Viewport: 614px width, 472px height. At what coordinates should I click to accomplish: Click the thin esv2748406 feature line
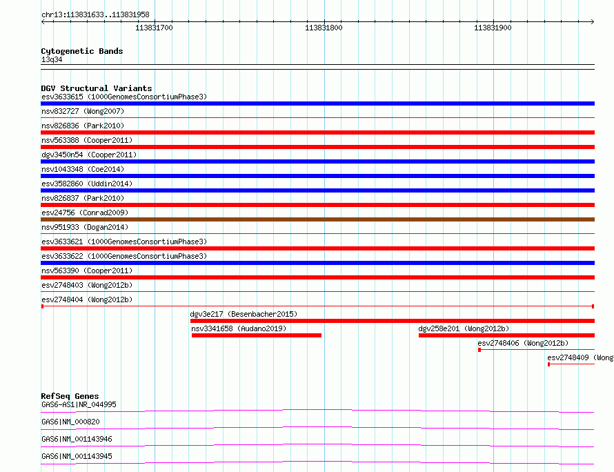(537, 350)
